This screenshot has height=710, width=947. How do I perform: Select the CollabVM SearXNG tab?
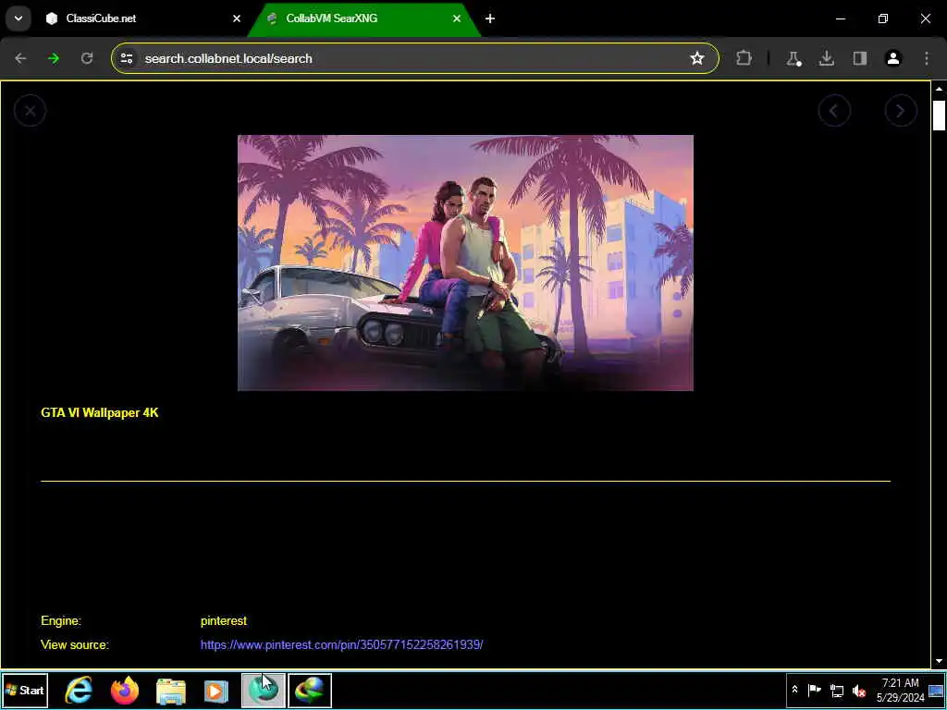pos(363,18)
